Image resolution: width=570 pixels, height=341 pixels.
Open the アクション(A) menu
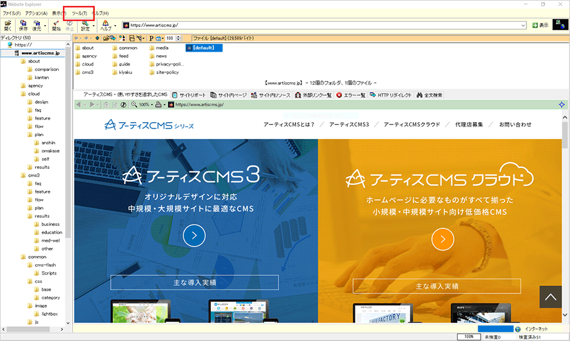[x=36, y=13]
